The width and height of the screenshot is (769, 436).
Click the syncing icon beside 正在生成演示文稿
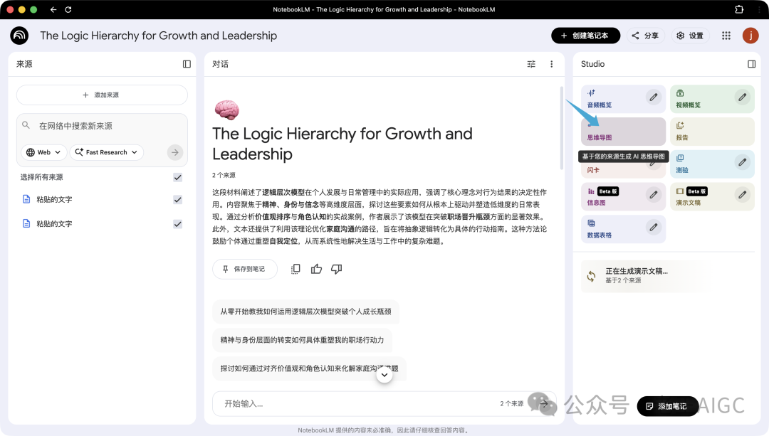click(592, 276)
